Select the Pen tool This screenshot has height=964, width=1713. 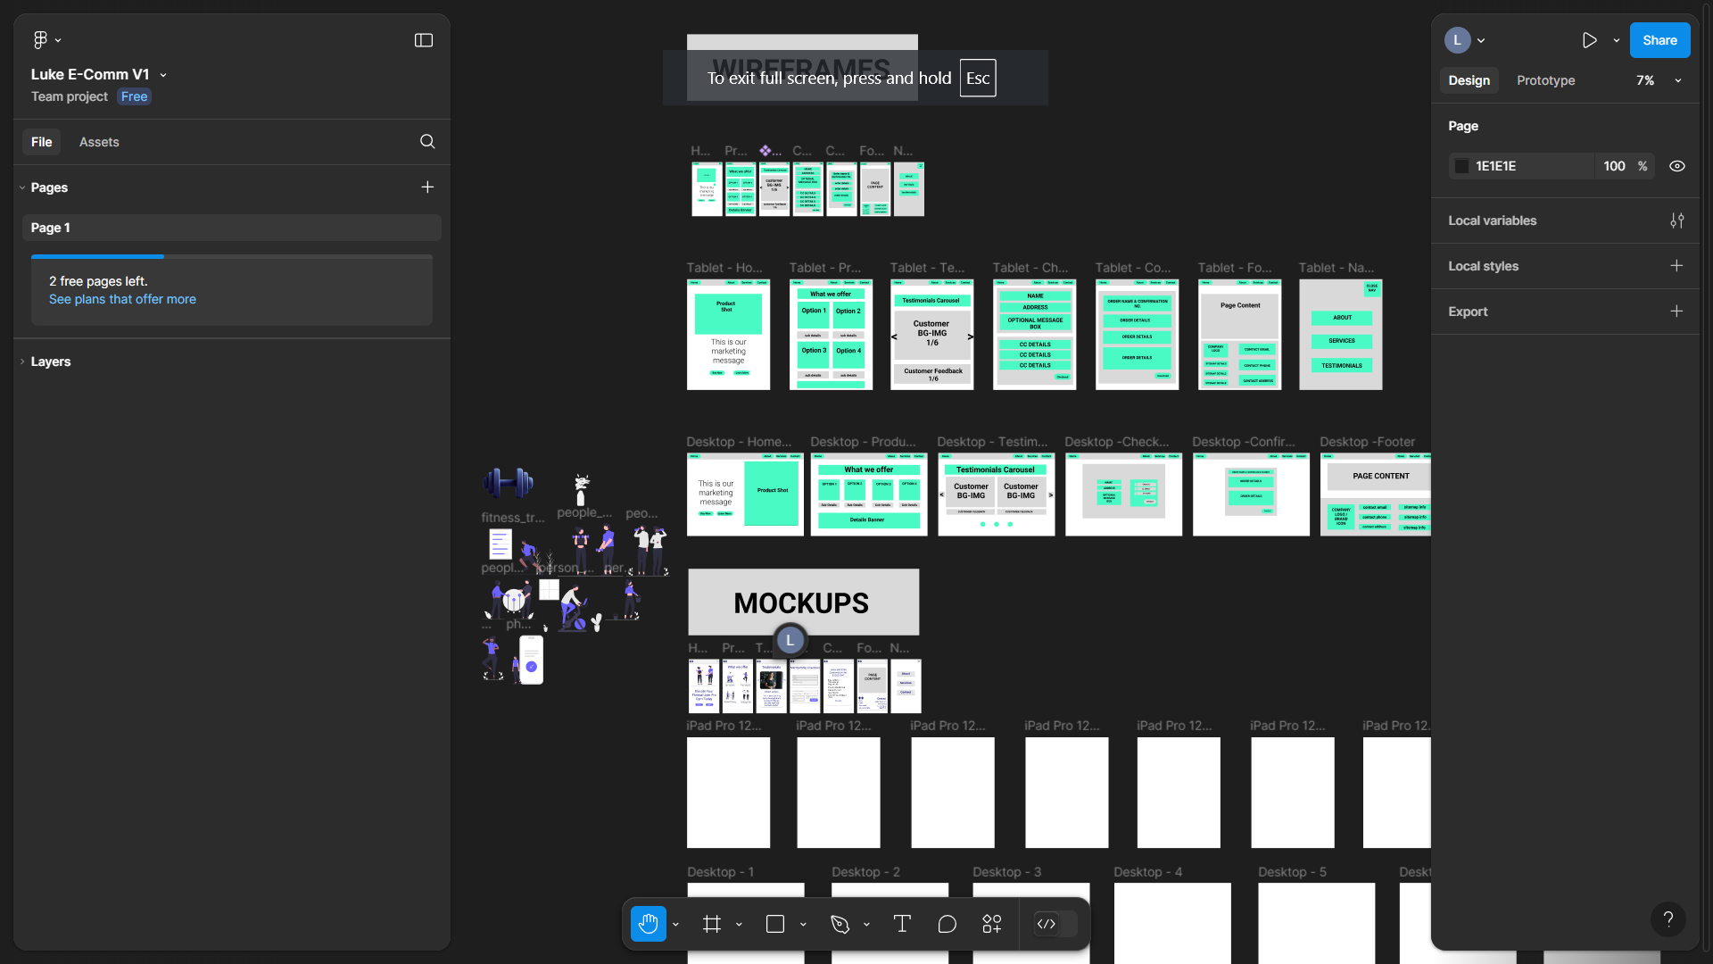pyautogui.click(x=840, y=924)
